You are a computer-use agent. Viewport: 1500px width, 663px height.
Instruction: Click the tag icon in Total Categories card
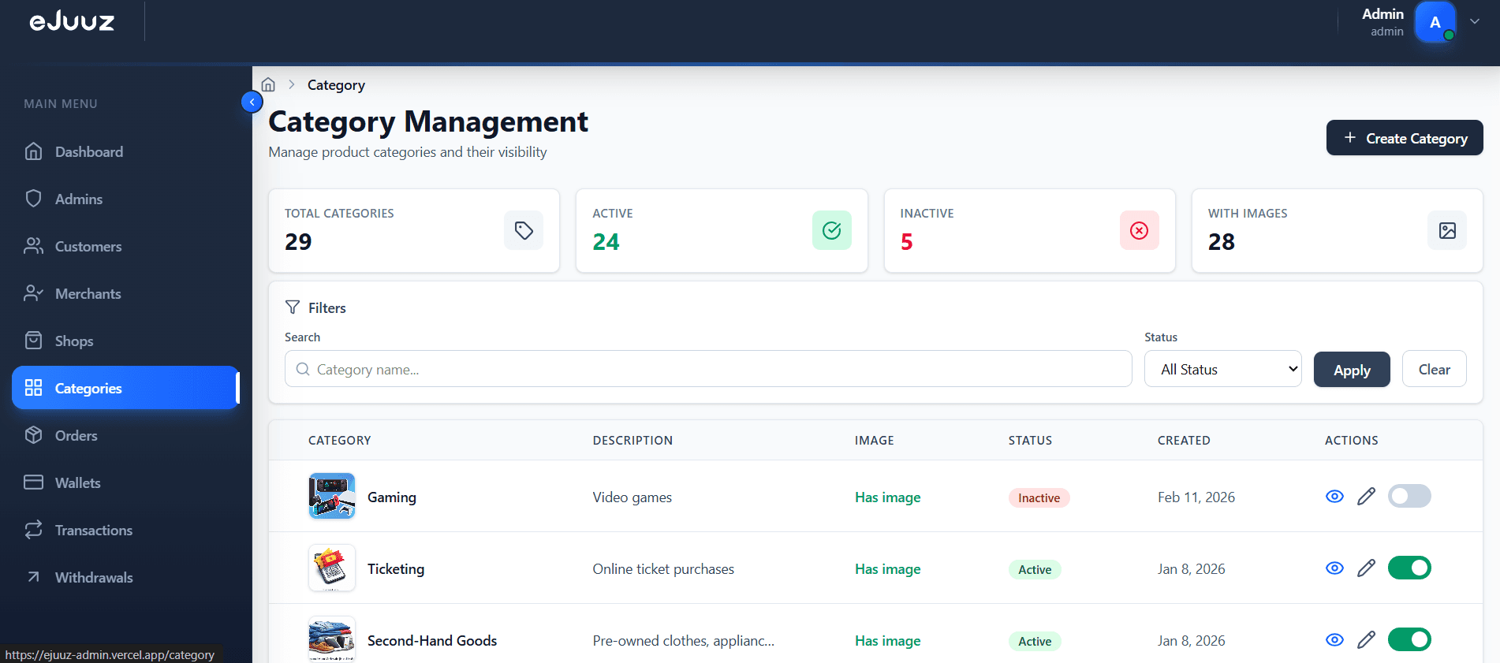pyautogui.click(x=524, y=230)
